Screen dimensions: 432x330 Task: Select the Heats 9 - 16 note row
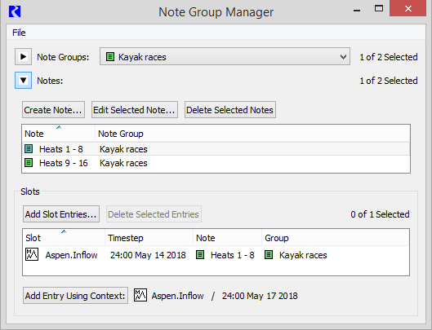click(x=216, y=163)
